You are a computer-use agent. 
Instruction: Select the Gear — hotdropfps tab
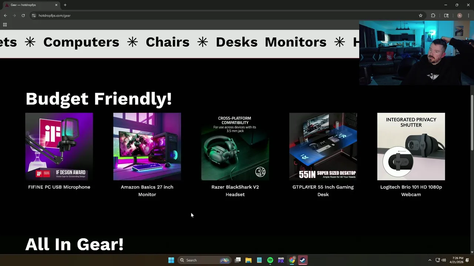pyautogui.click(x=31, y=5)
